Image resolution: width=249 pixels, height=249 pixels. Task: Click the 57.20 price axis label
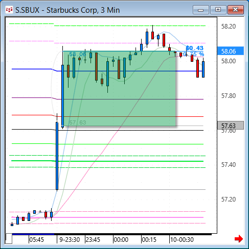(229, 199)
